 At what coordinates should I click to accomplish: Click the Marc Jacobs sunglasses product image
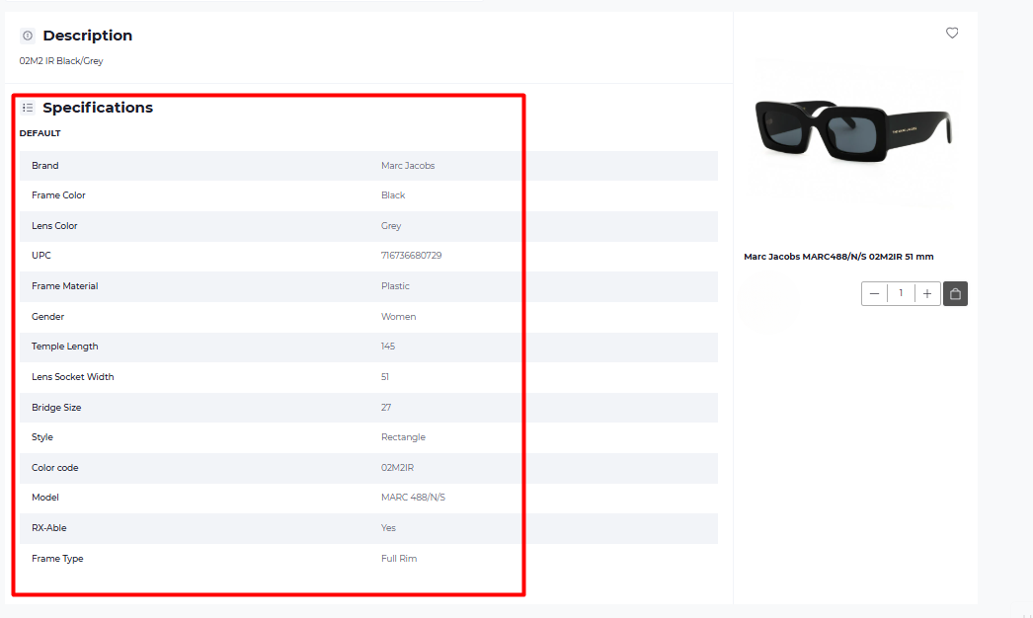pos(853,129)
